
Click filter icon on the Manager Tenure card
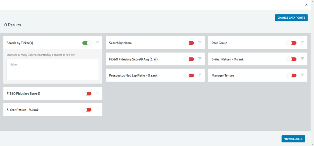point(302,75)
